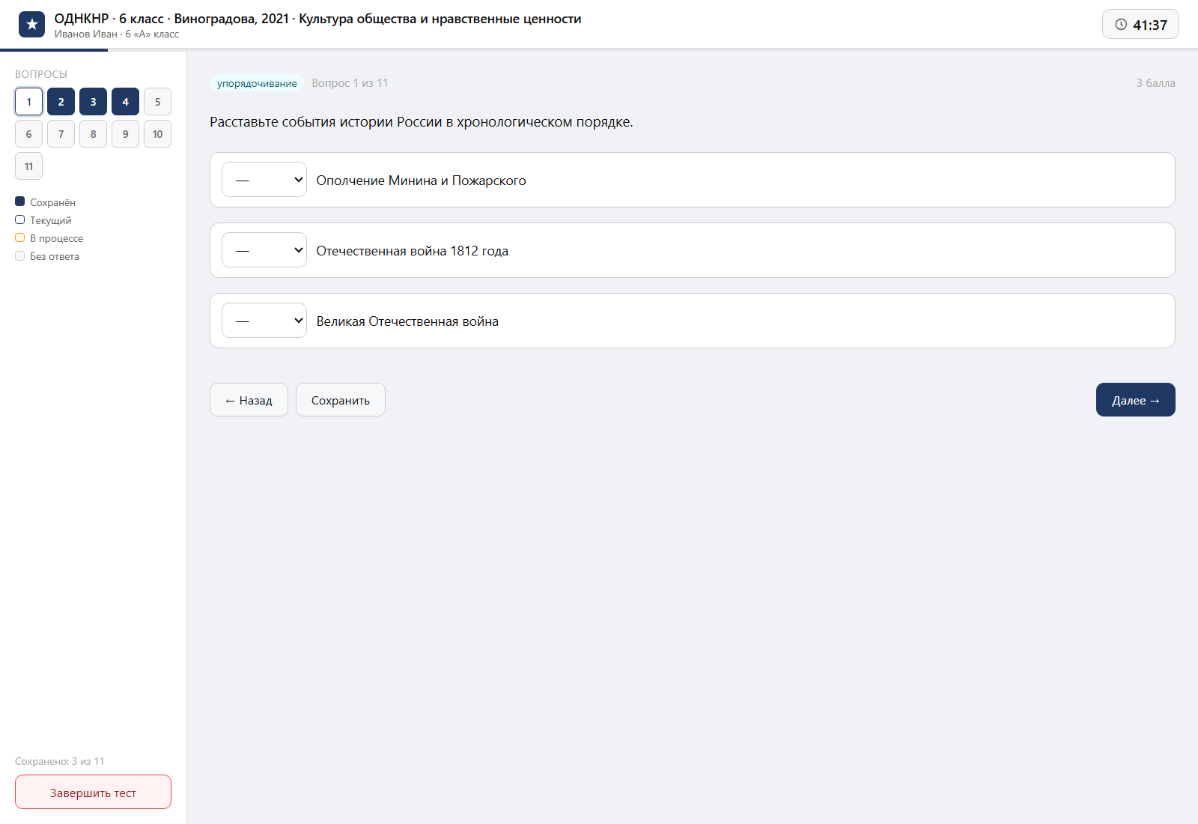Click the Сохранён legend marker
Viewport: 1198px width, 824px height.
click(x=20, y=202)
